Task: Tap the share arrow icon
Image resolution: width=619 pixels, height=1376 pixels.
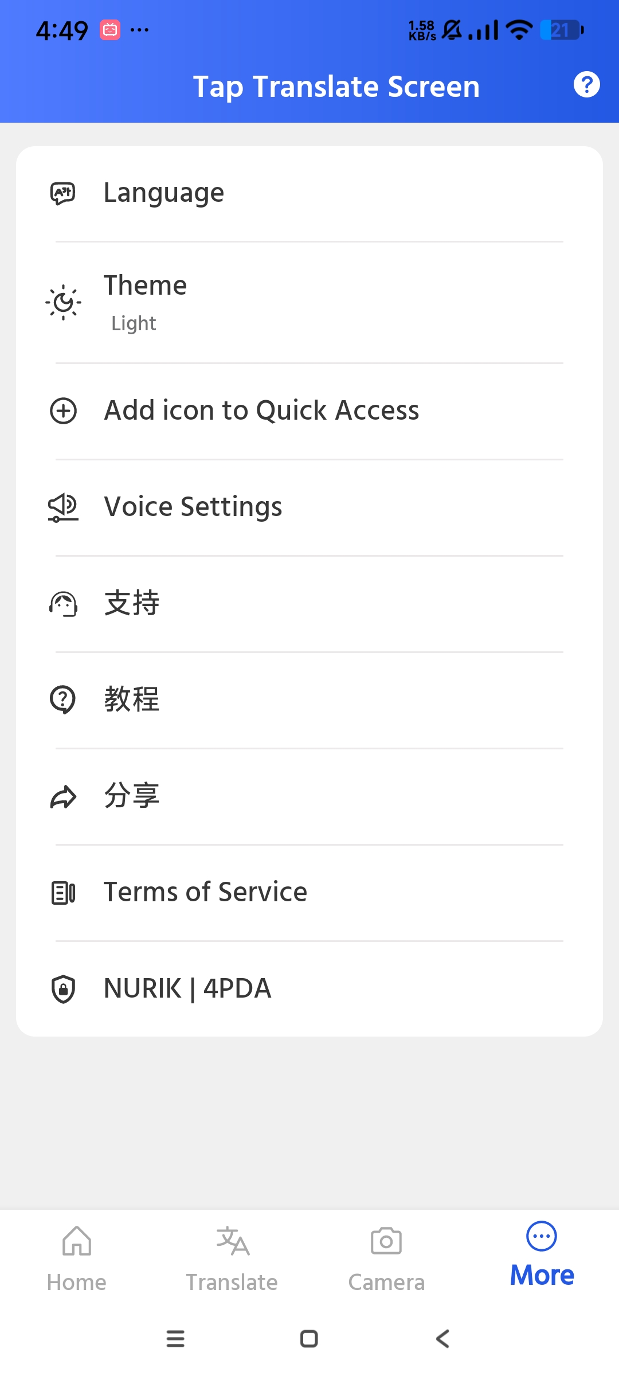Action: click(63, 796)
